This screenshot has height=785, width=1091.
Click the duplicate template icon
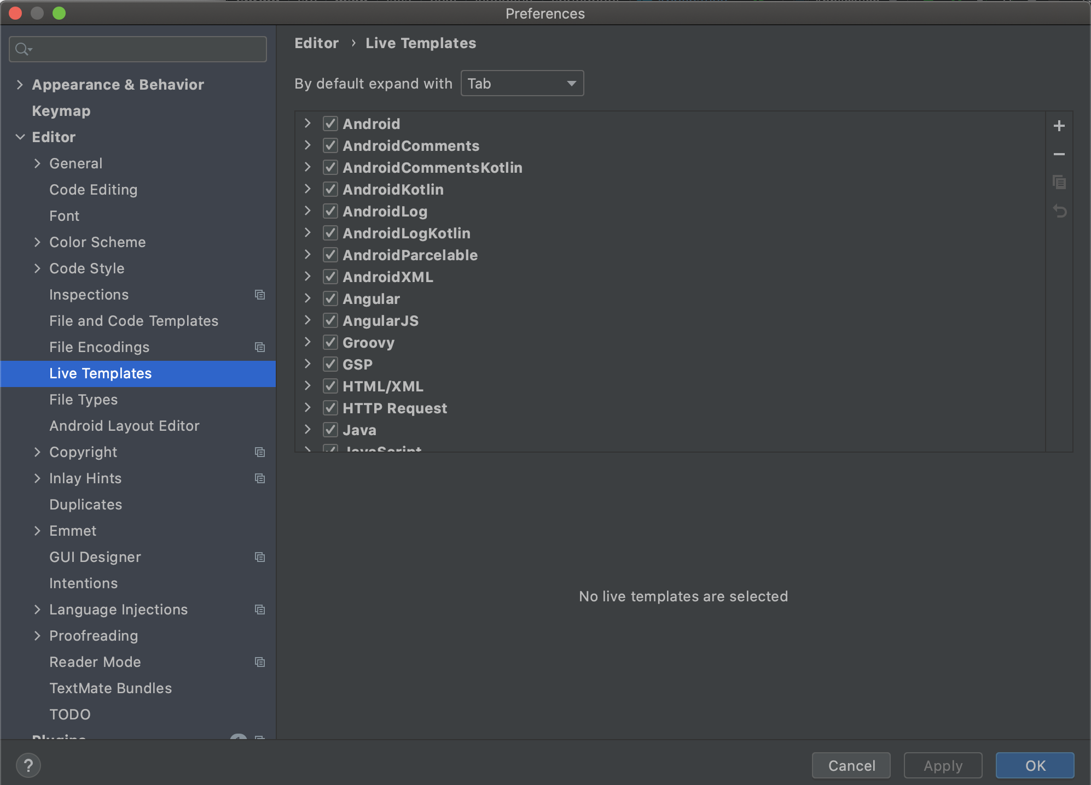1059,182
